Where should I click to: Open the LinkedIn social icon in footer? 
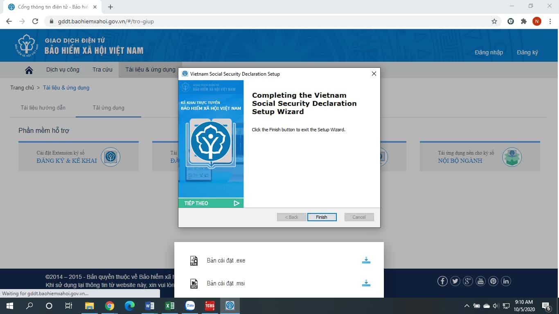click(506, 281)
